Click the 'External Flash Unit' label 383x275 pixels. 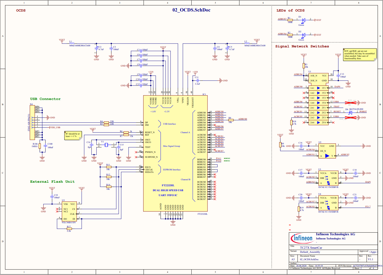click(x=52, y=182)
